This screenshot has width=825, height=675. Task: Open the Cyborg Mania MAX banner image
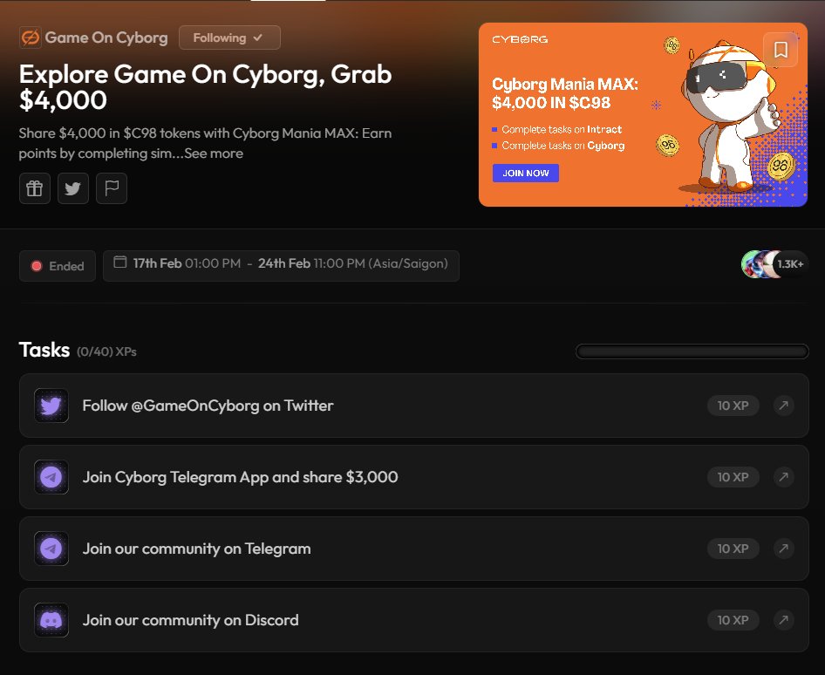(643, 115)
